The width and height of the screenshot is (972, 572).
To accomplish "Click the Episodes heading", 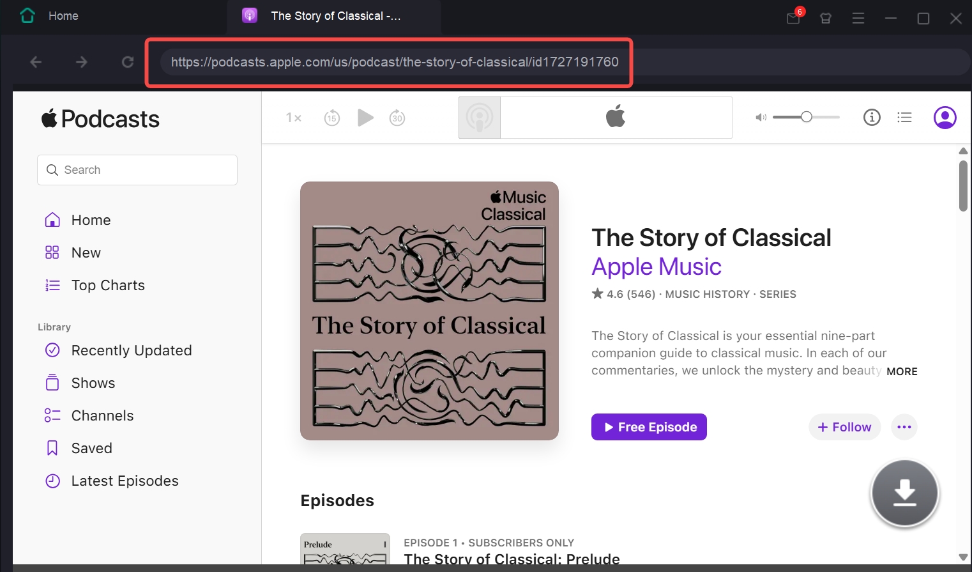I will [x=337, y=500].
